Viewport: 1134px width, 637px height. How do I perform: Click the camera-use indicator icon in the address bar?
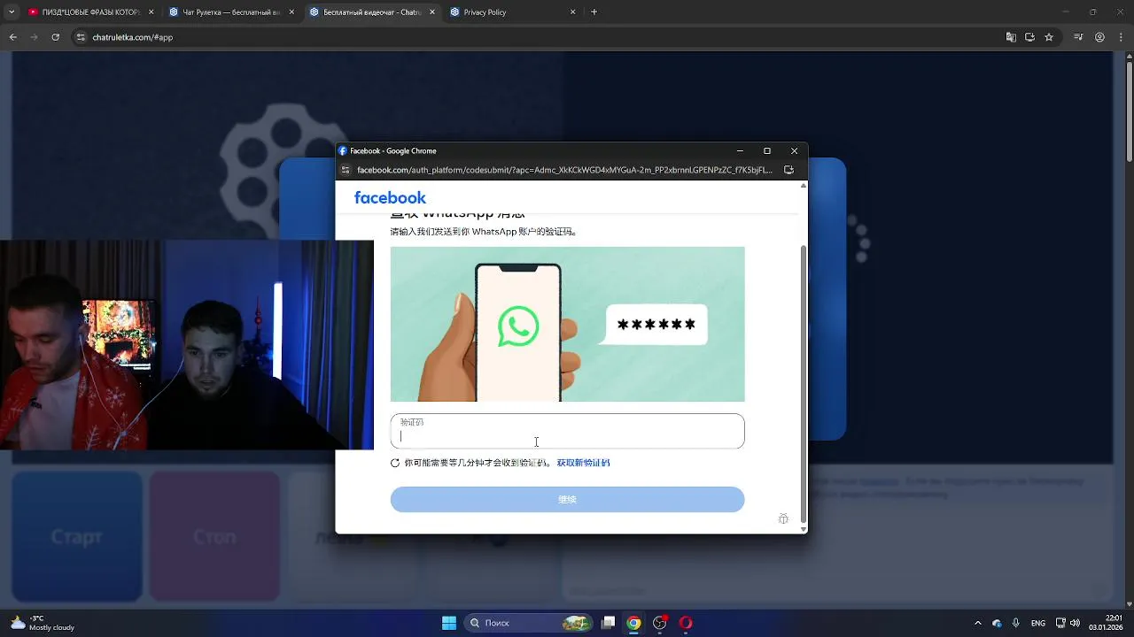tap(1029, 37)
